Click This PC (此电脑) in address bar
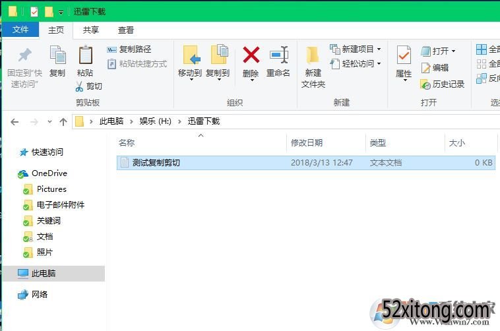The image size is (500, 331). tap(111, 121)
